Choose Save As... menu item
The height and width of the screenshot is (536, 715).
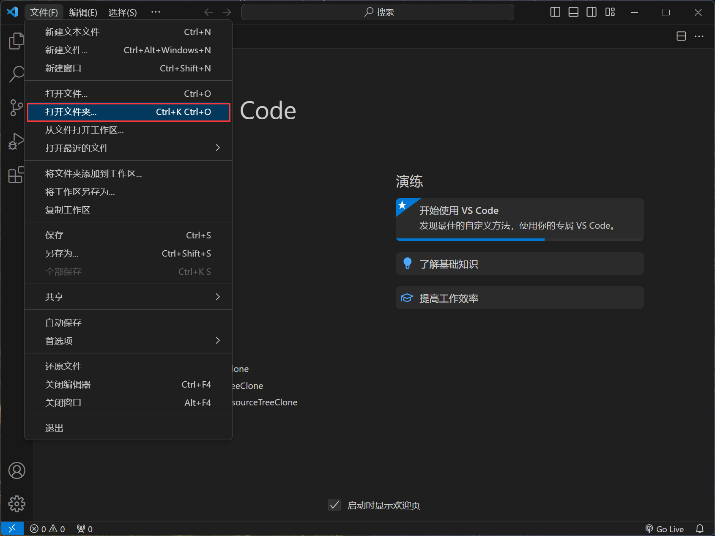129,253
